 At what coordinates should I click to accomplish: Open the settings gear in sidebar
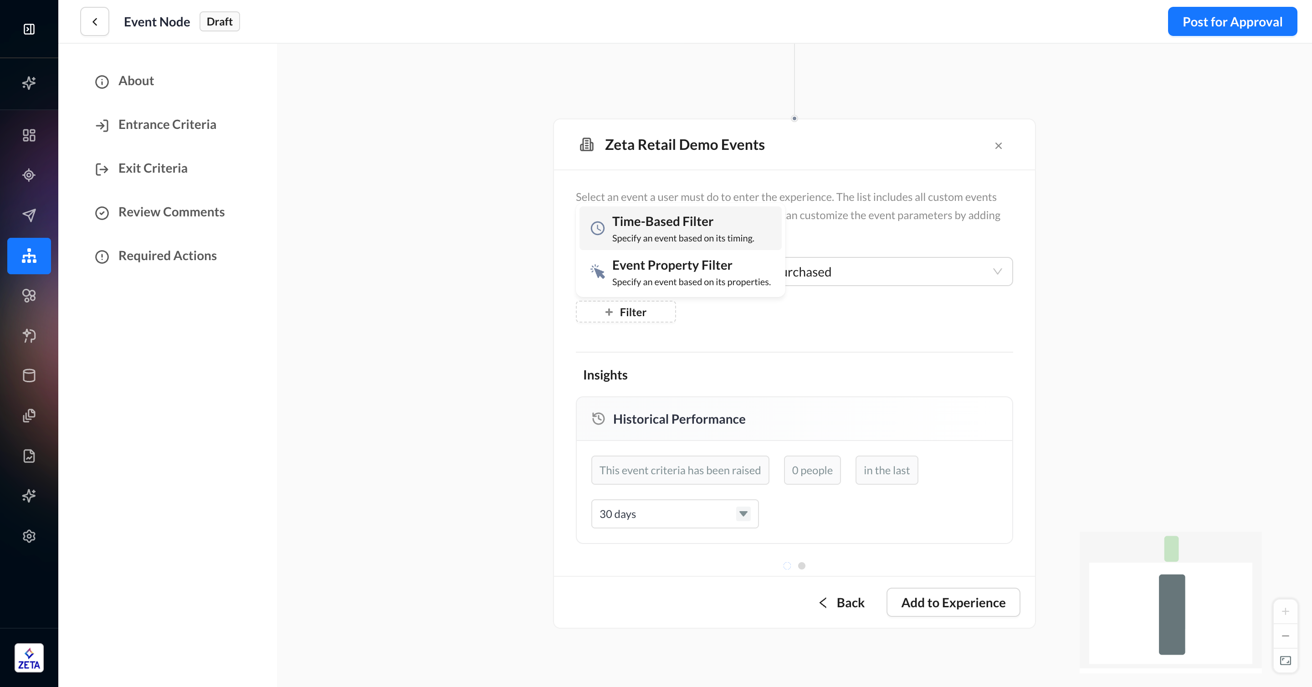[29, 536]
